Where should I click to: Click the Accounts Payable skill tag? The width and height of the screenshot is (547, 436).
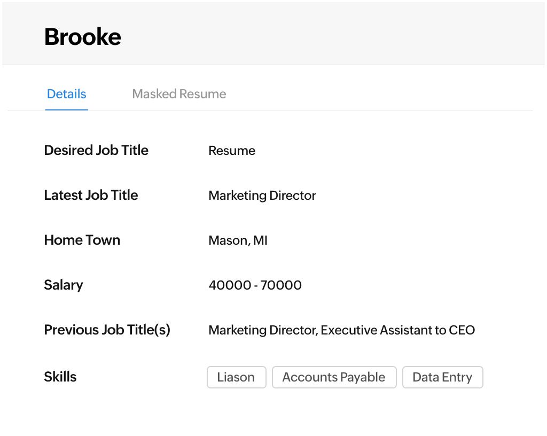pos(334,377)
